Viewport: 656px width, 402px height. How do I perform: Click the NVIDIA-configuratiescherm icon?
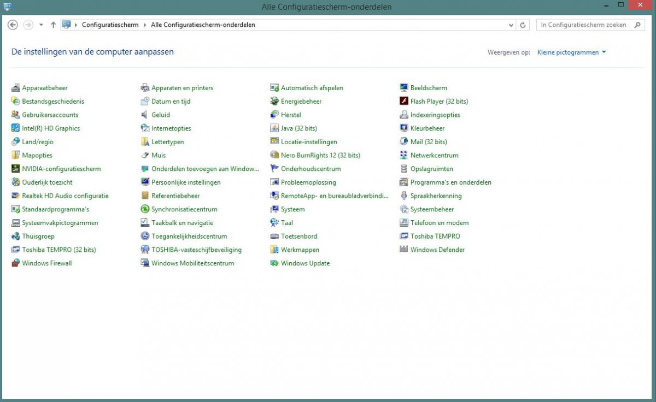click(x=15, y=169)
